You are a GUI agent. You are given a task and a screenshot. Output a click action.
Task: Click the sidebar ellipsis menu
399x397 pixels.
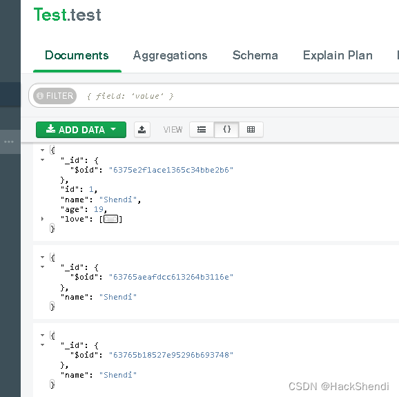(x=9, y=142)
